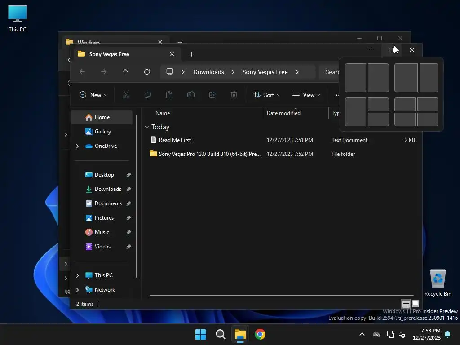Open Recycle Bin on the desktop
460x345 pixels.
pos(438,283)
